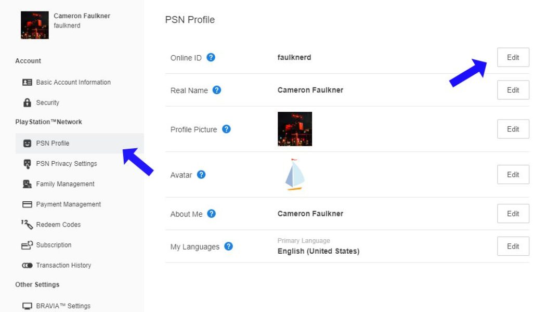Open PSN Privacy Settings via its icon
546x312 pixels.
coord(27,163)
